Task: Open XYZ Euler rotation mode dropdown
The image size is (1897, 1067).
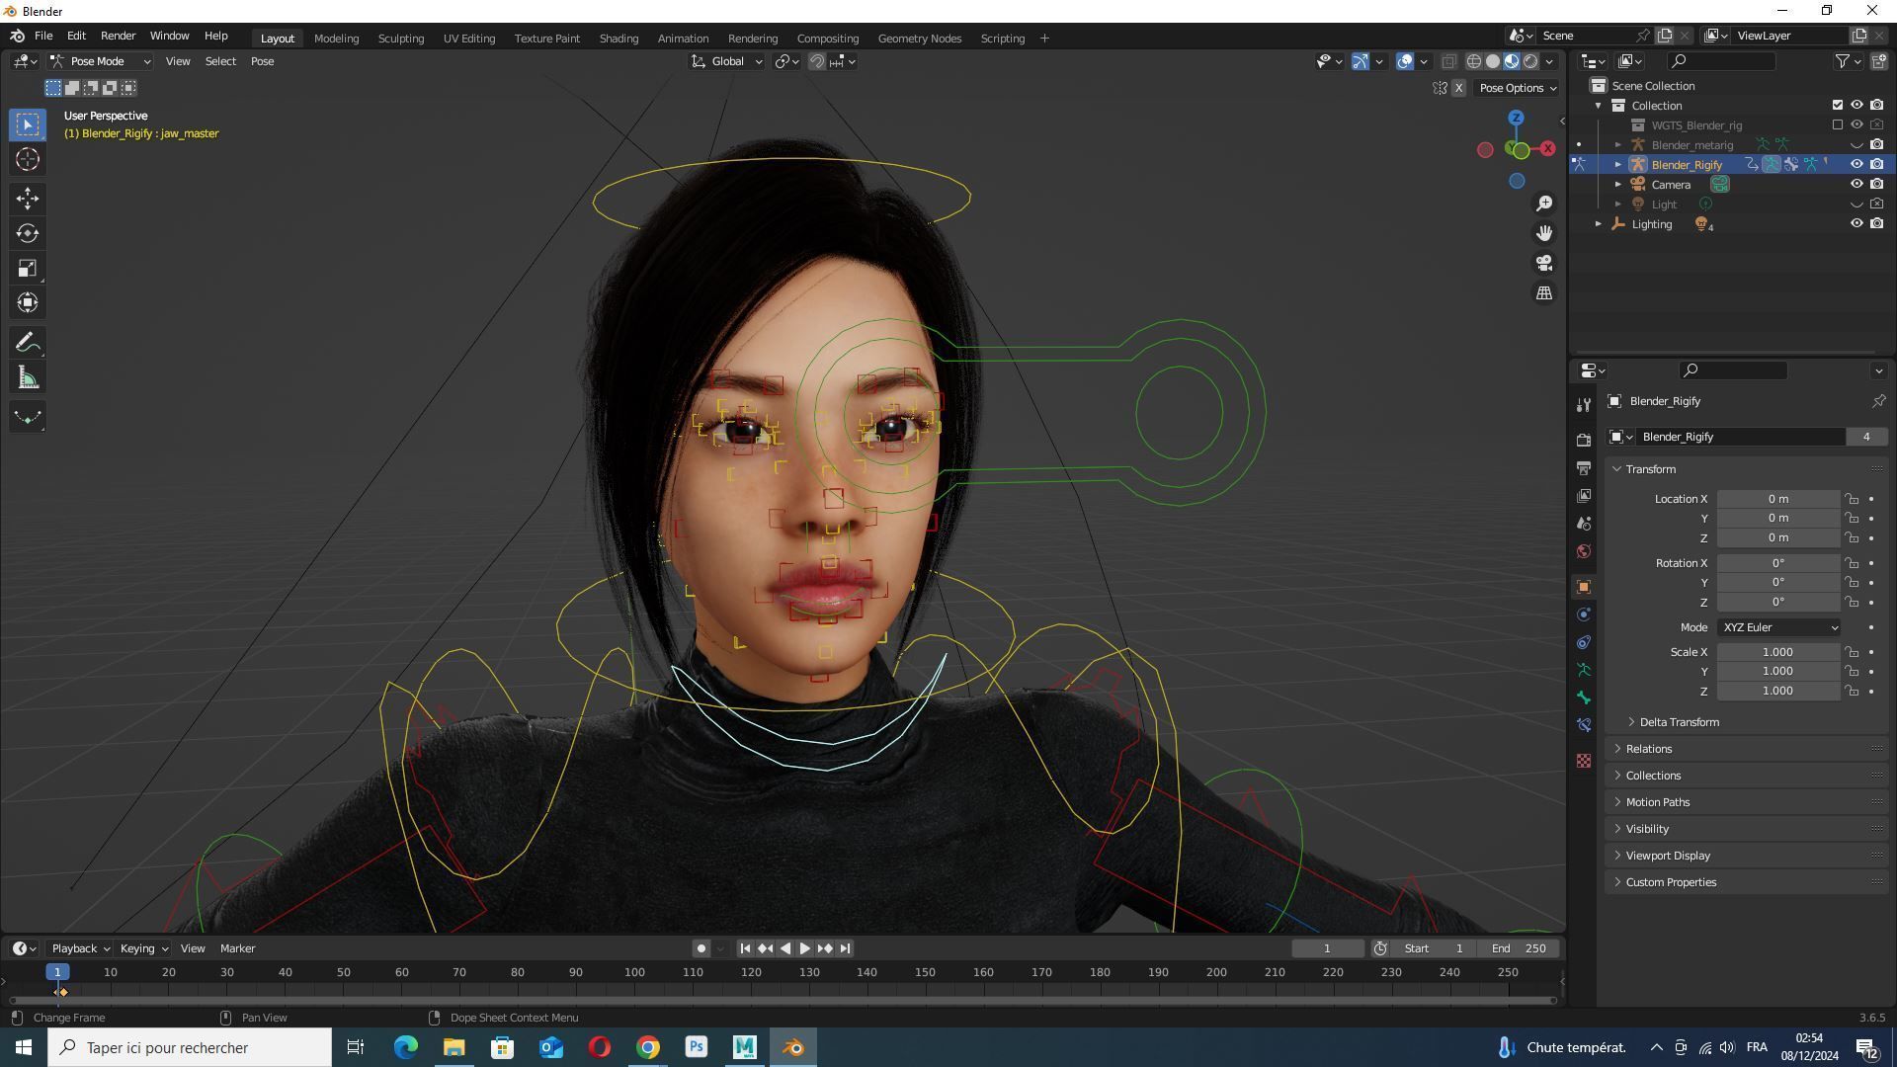Action: point(1779,627)
